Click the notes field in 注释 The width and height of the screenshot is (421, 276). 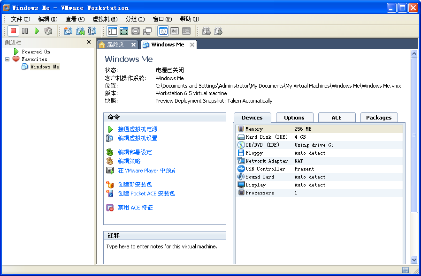coord(165,252)
